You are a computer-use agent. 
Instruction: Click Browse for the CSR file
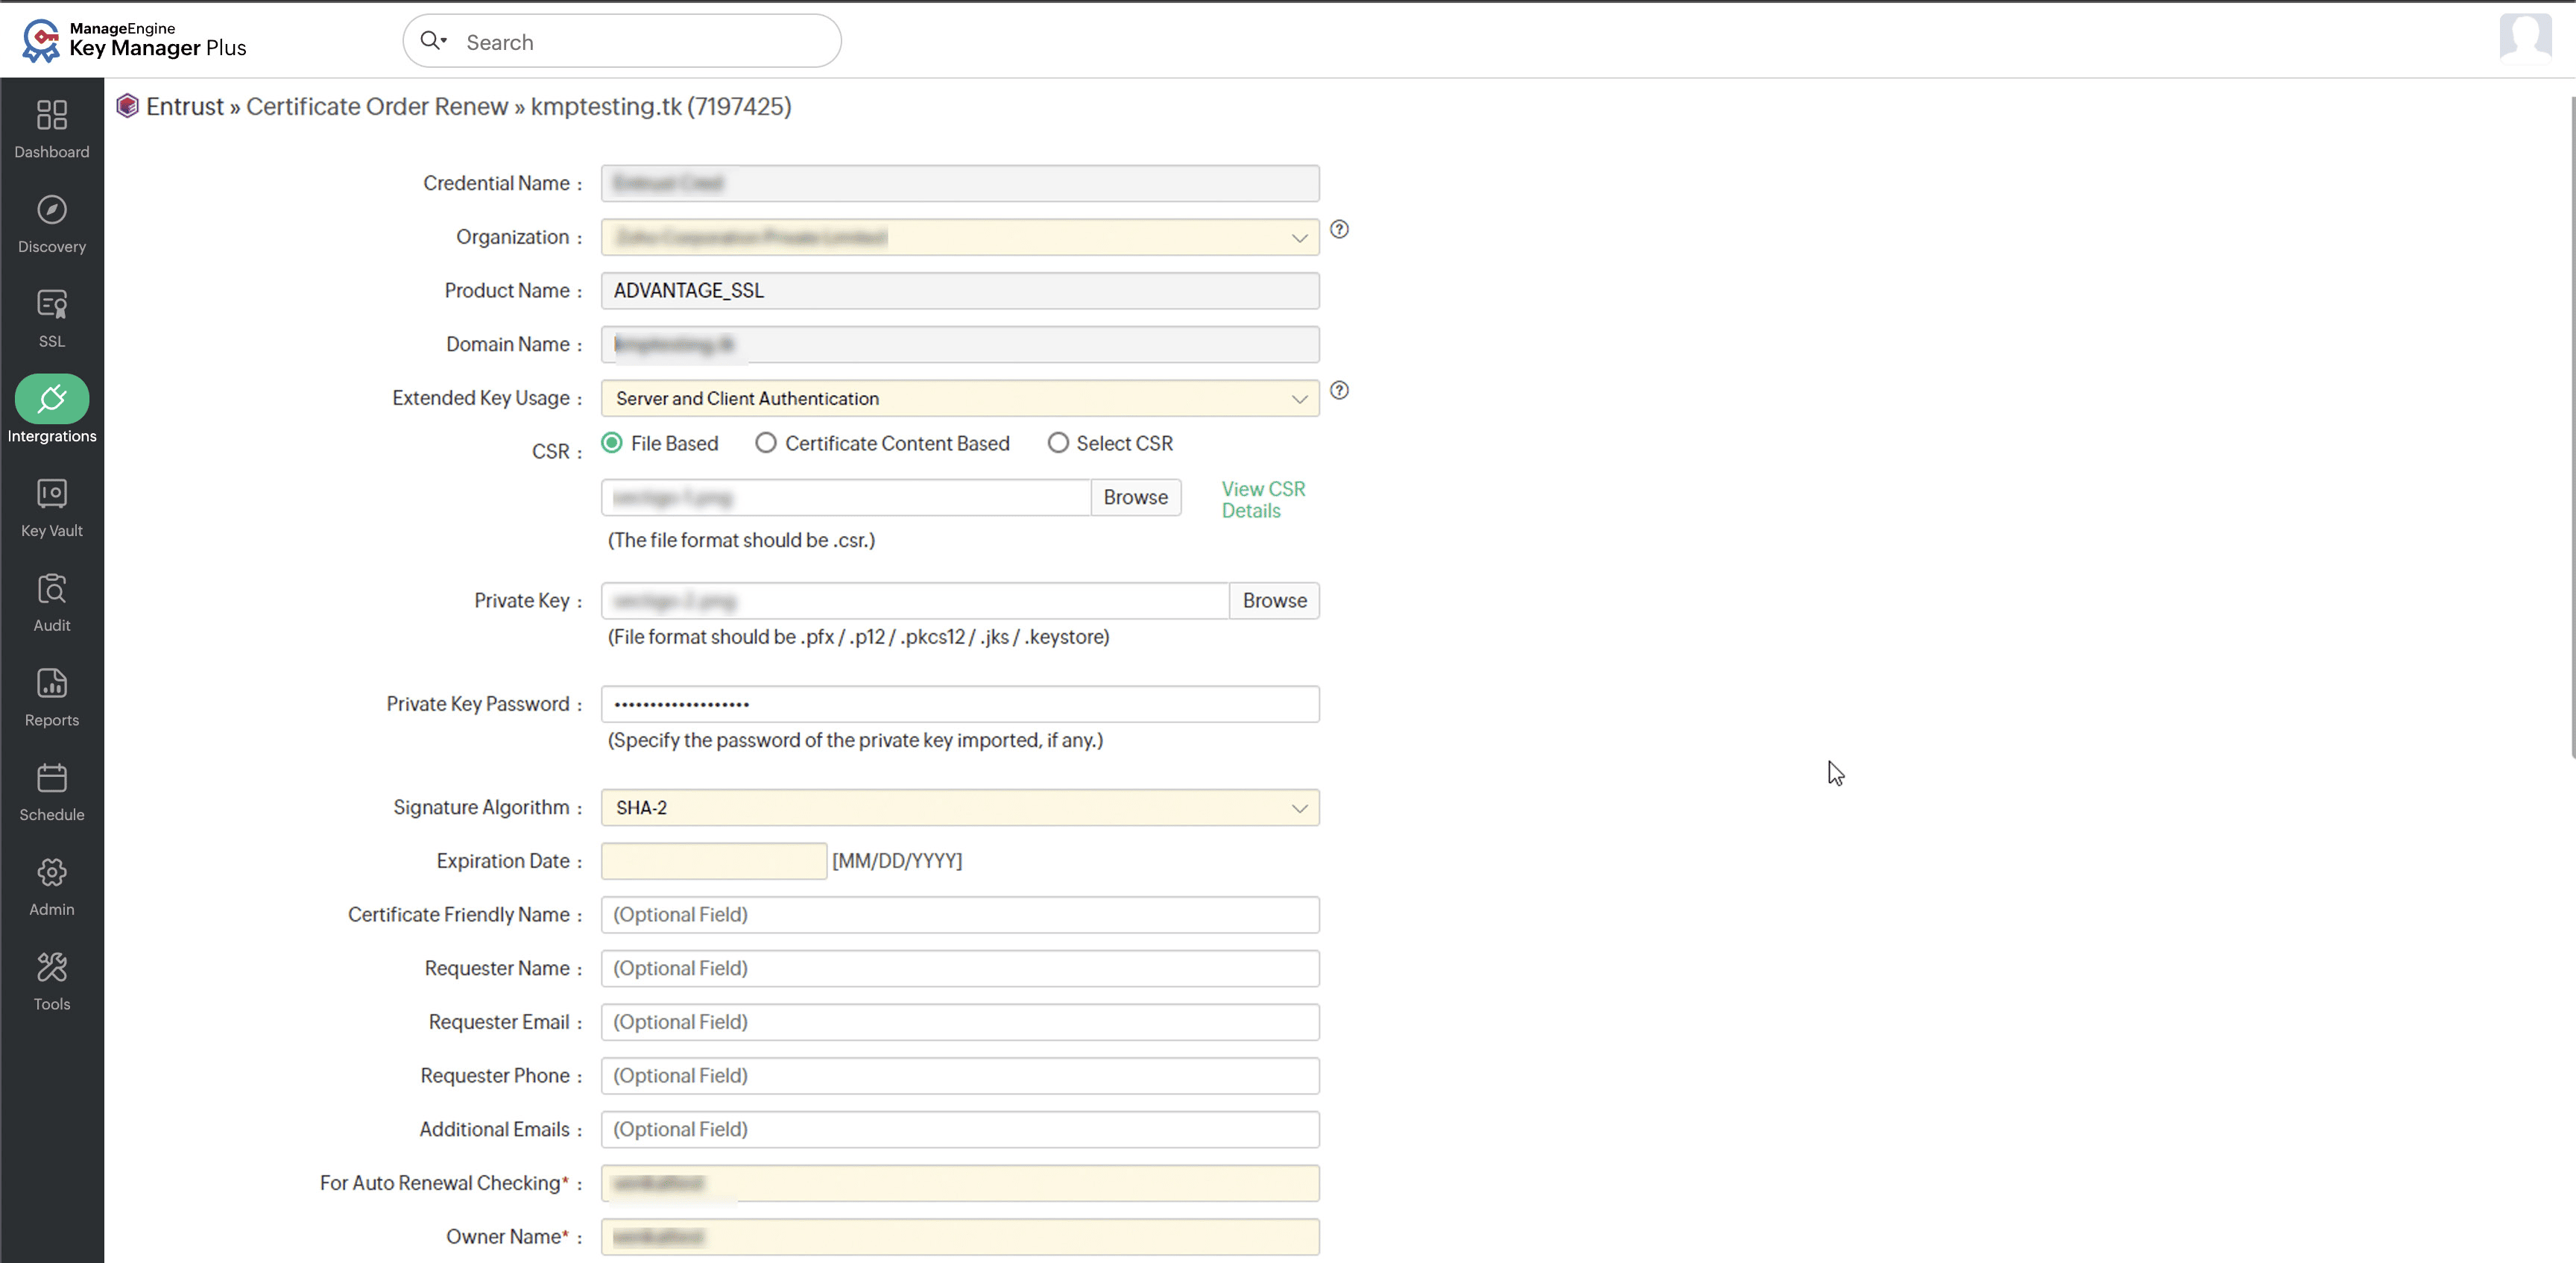[x=1136, y=498]
